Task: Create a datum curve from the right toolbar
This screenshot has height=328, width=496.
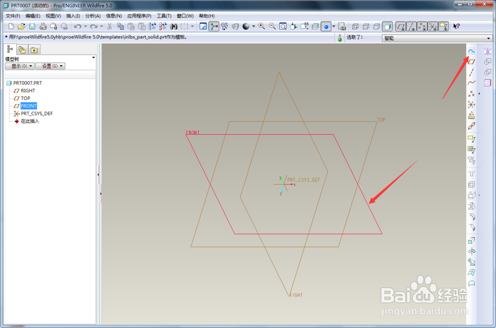Action: pos(471,83)
